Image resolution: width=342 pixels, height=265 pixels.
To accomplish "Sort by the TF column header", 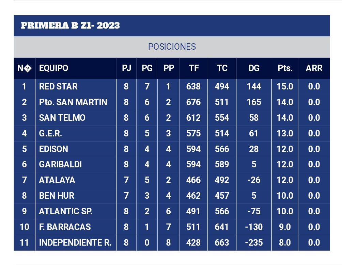I will tap(193, 68).
